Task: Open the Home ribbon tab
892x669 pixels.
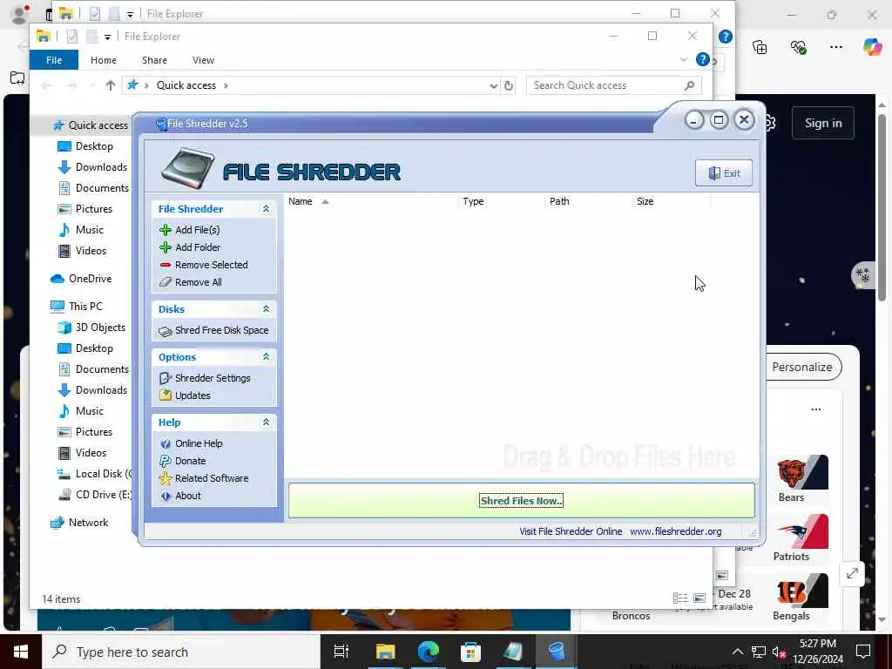Action: (x=104, y=60)
